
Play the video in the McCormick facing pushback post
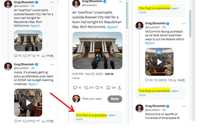[159, 62]
